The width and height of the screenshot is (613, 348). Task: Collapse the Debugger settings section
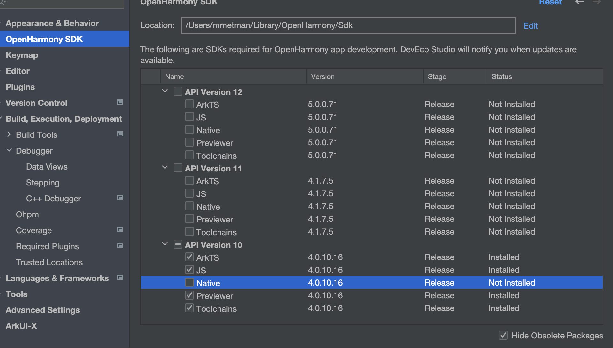9,150
